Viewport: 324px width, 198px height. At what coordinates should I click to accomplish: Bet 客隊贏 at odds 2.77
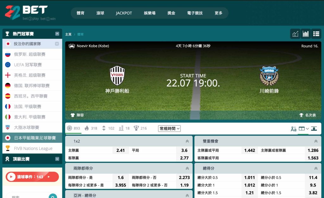[x=184, y=158]
